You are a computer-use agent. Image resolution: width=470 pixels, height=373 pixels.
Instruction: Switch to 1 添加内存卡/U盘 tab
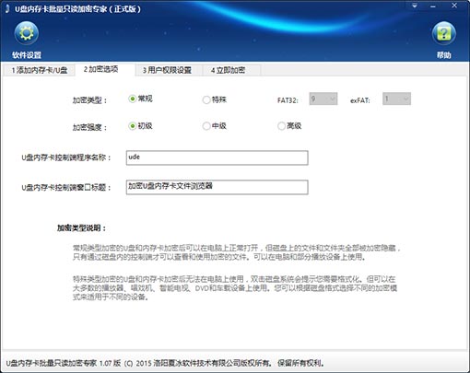pos(40,70)
